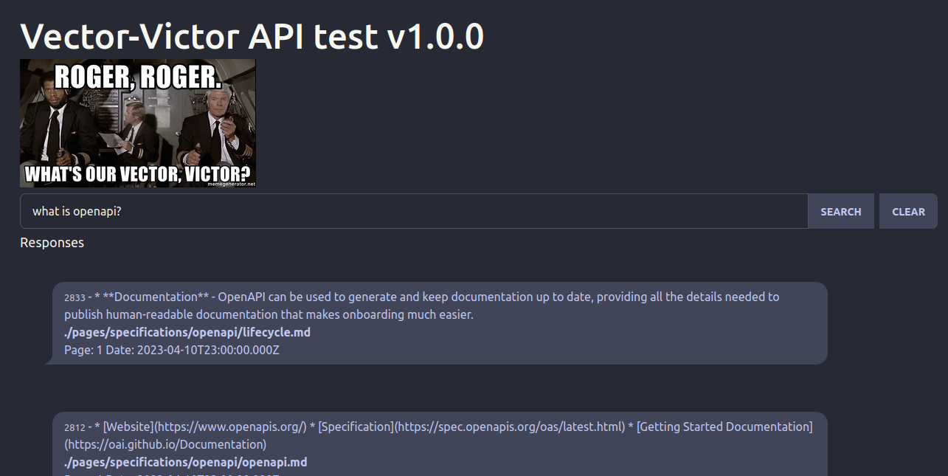
Task: Focus the 'what is openapi?' search field
Action: pyautogui.click(x=414, y=211)
